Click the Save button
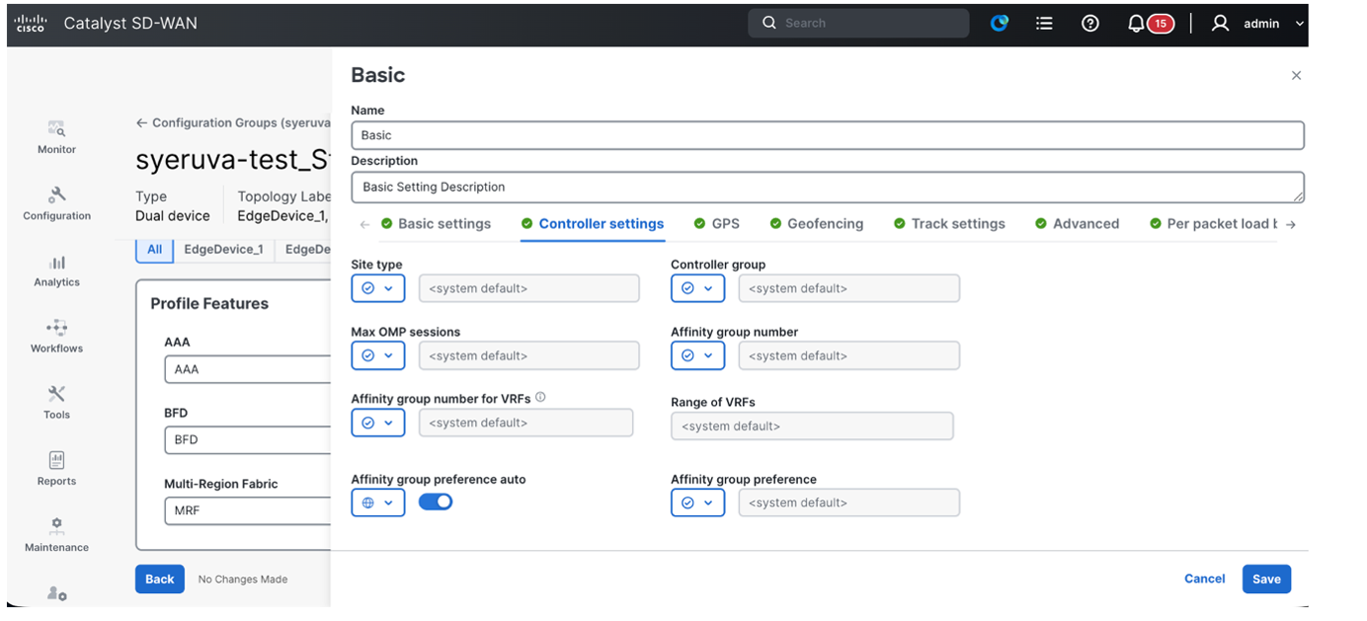This screenshot has height=621, width=1367. (1266, 579)
